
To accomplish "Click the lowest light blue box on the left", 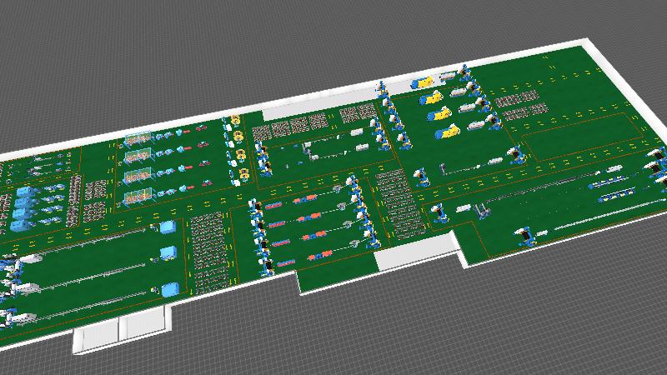I will pos(171,289).
